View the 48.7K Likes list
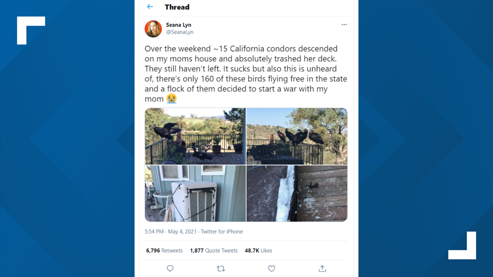This screenshot has width=493, height=277. click(x=258, y=250)
